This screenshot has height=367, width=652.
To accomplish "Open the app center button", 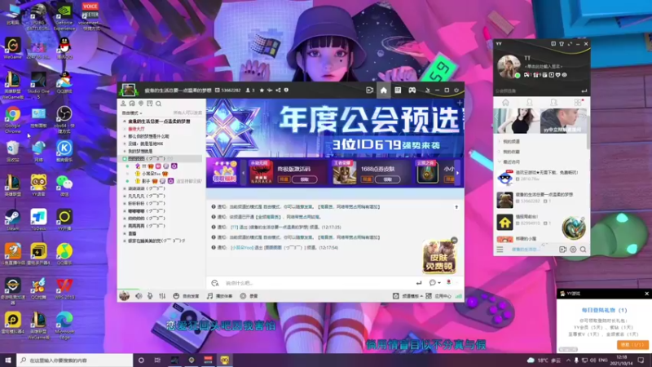I will (439, 296).
